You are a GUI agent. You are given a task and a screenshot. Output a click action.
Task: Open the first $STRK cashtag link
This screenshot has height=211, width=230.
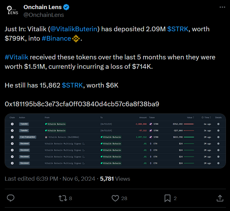tap(177, 29)
